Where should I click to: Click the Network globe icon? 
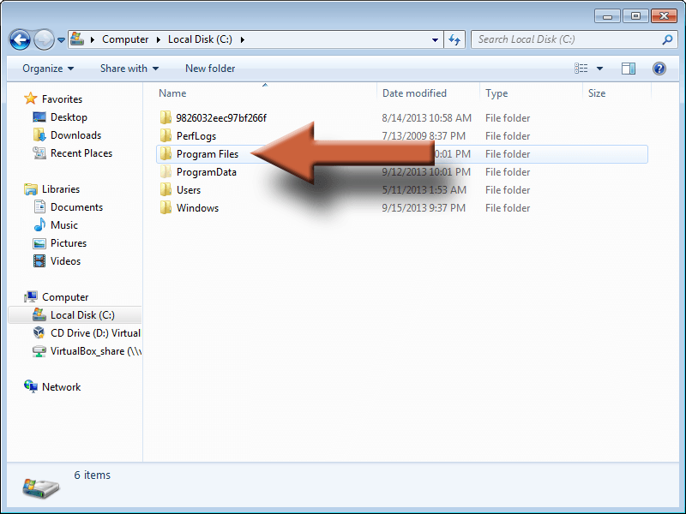click(x=31, y=386)
